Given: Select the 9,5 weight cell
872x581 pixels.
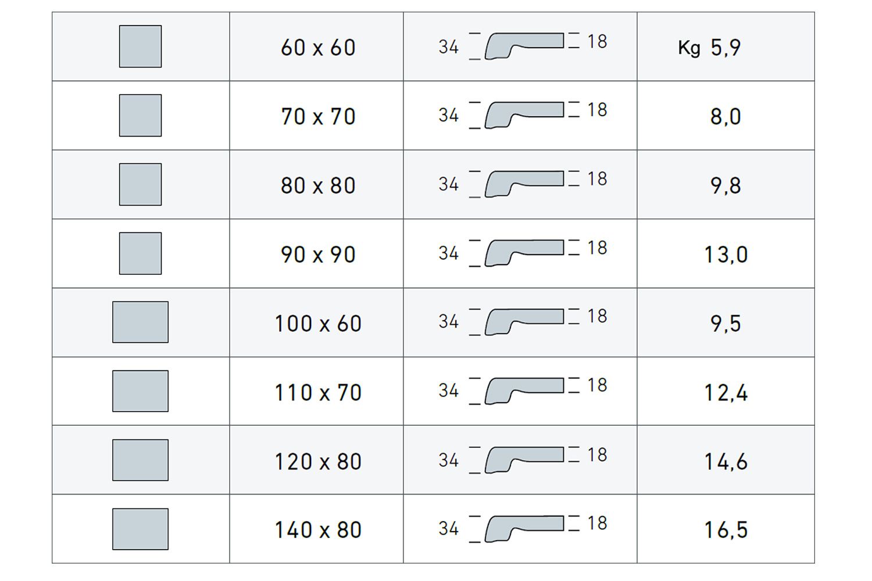Looking at the screenshot, I should pyautogui.click(x=726, y=324).
